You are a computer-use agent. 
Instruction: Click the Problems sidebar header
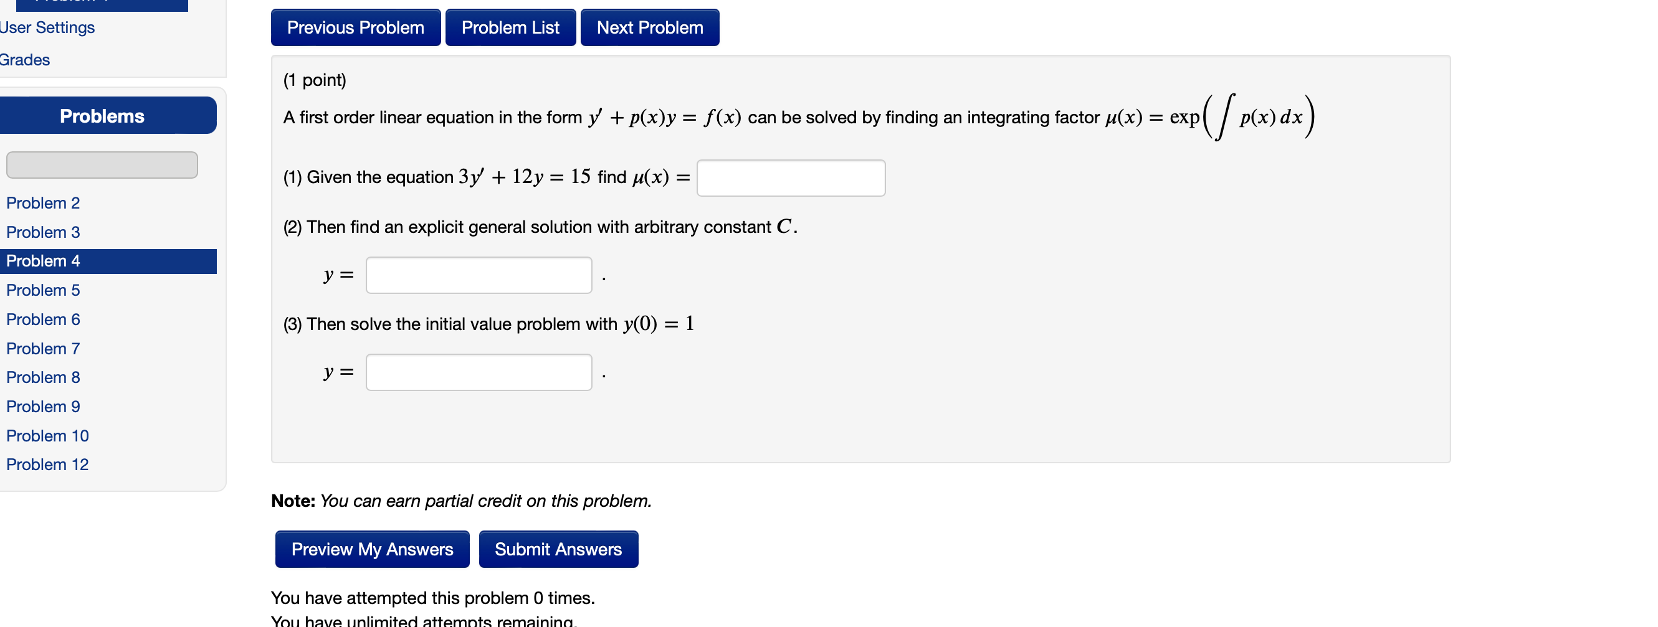click(102, 116)
